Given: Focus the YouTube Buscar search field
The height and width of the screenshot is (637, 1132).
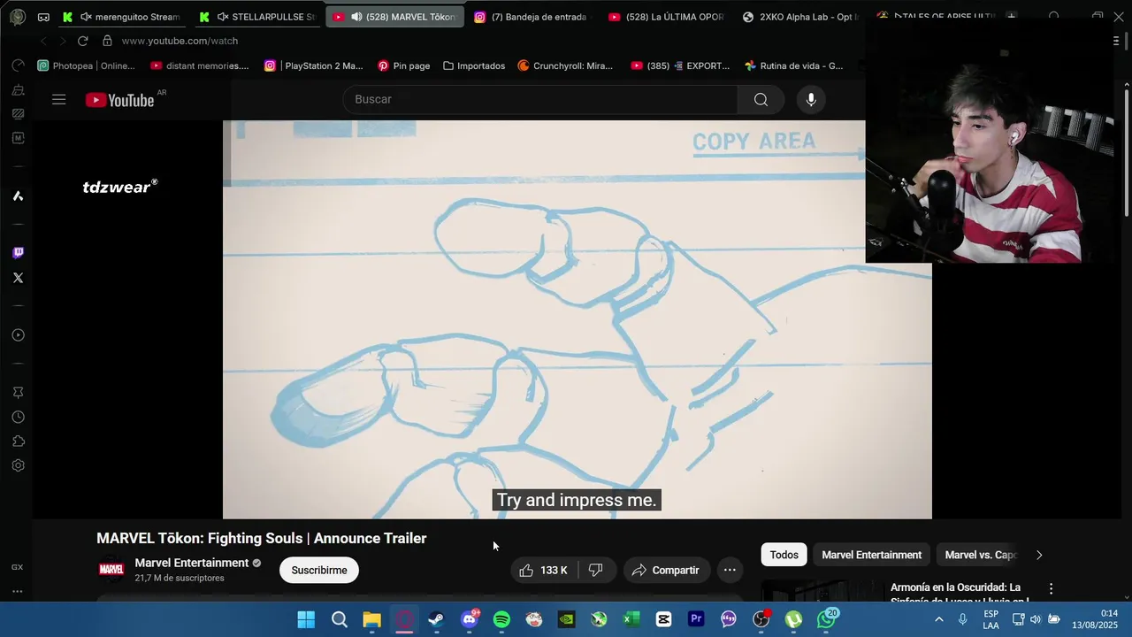Looking at the screenshot, I should 539,100.
